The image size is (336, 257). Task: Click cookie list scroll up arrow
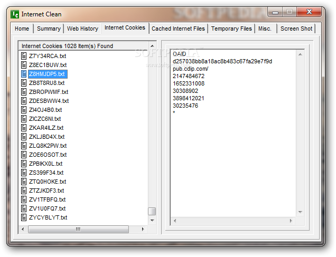point(152,46)
